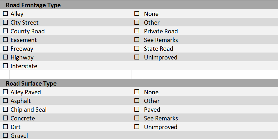Check the Private Road checkbox
This screenshot has width=278, height=139.
(137, 31)
